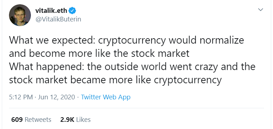Image resolution: width=273 pixels, height=129 pixels.
Task: Open the vitalik.eth display name
Action: point(51,11)
